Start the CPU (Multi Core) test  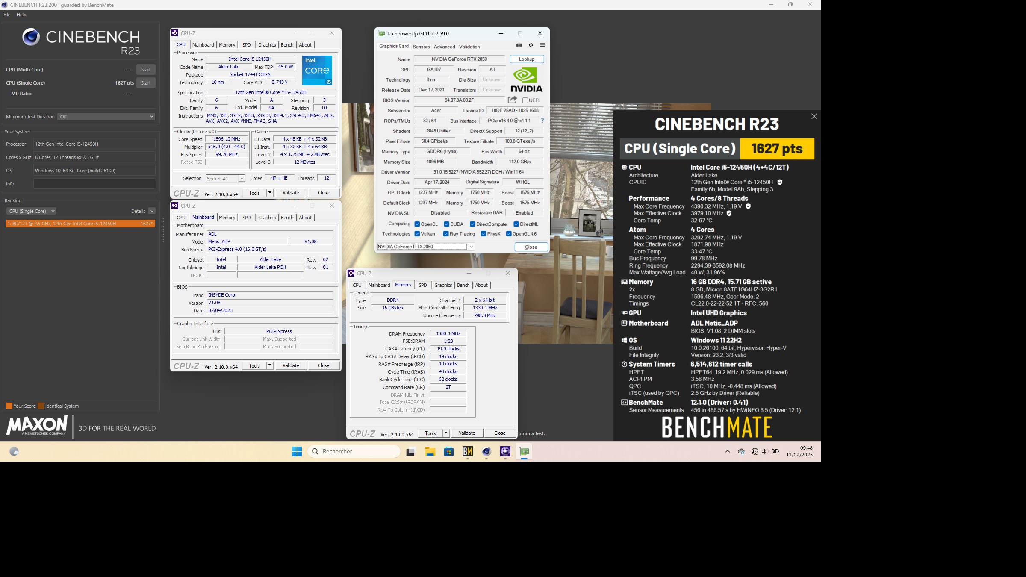[x=146, y=70]
